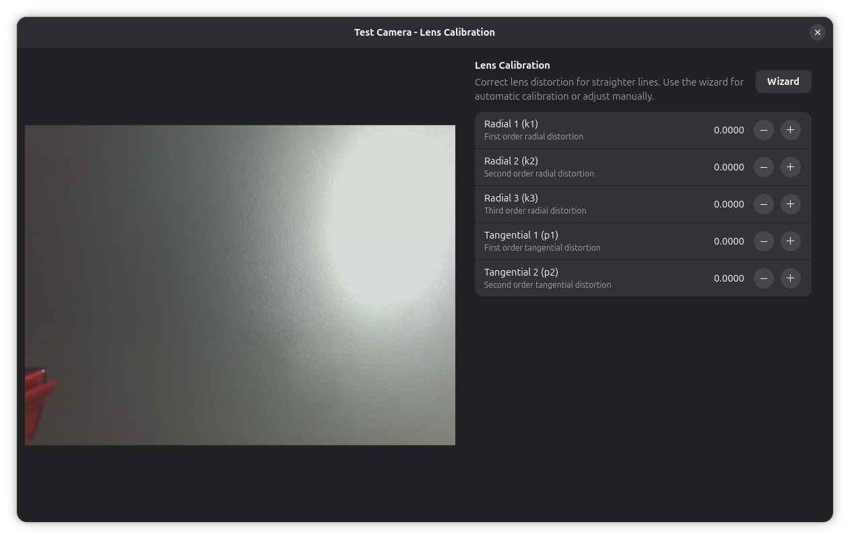Decrease Radial 1 (k1) with minus button

coord(763,130)
